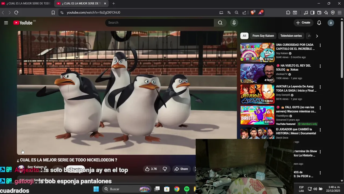Click the URL address bar text
Image resolution: width=344 pixels, height=194 pixels.
pos(94,12)
